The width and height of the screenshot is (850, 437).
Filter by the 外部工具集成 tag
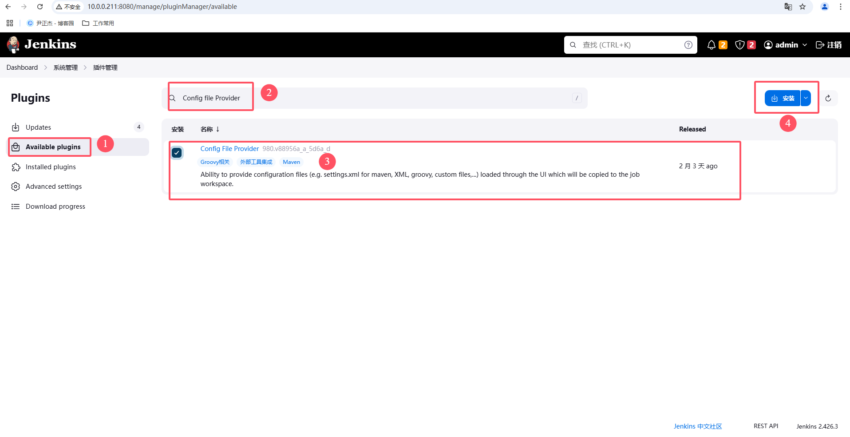coord(256,162)
